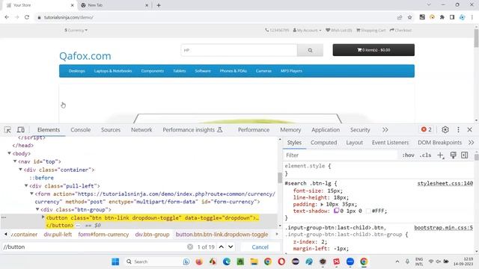
Task: Expand the highlighted button element node
Action: click(43, 217)
